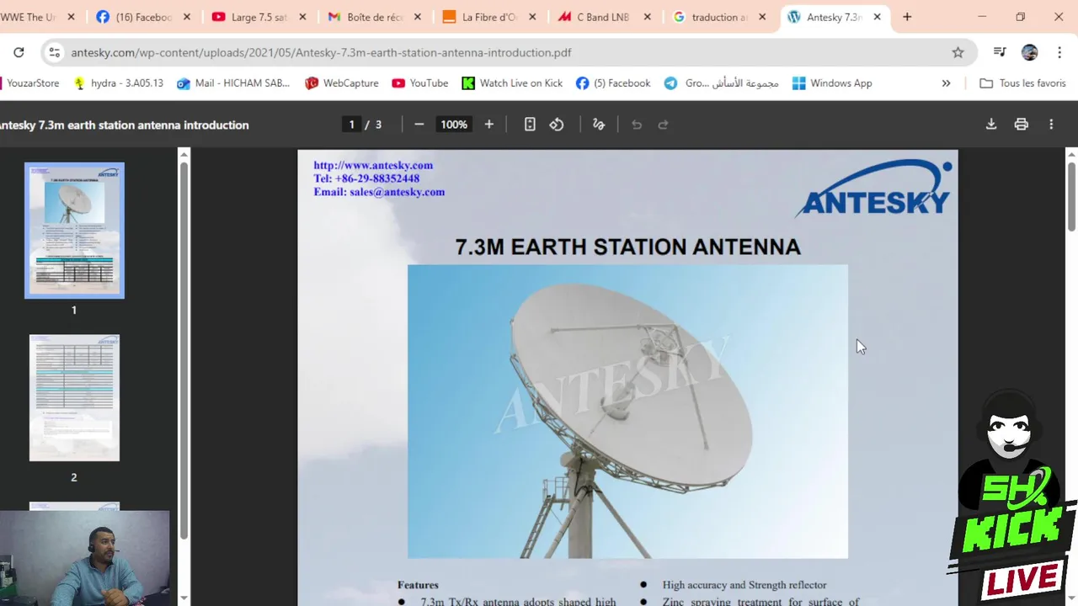Rotate the PDF counterclockwise

point(557,125)
